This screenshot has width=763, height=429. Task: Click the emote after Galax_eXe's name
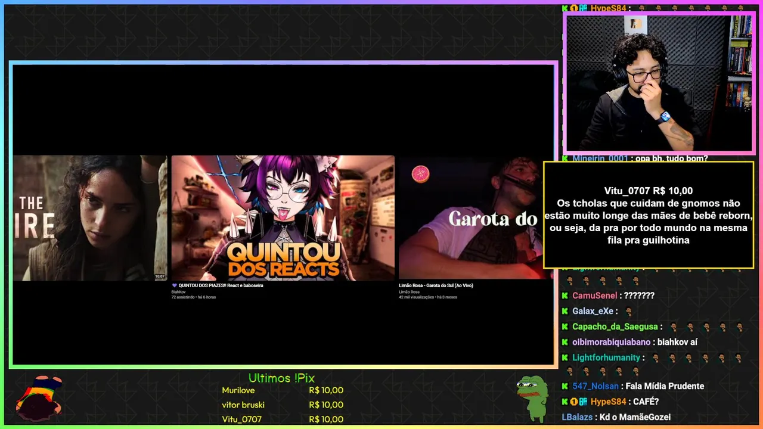[x=628, y=311]
